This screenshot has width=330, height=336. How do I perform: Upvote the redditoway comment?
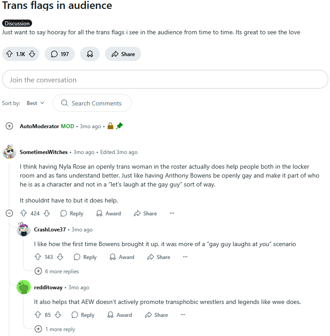pos(38,315)
